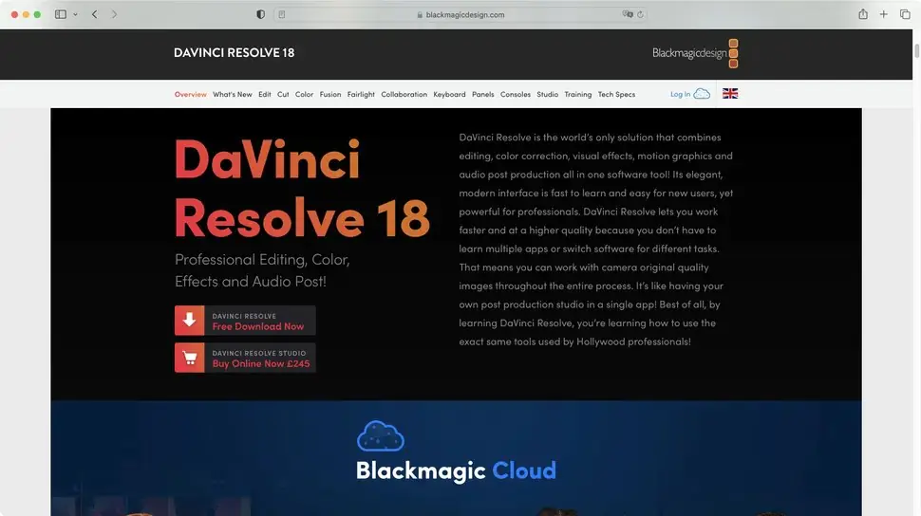Open the reader view icon in address bar
Image resolution: width=921 pixels, height=516 pixels.
(282, 14)
